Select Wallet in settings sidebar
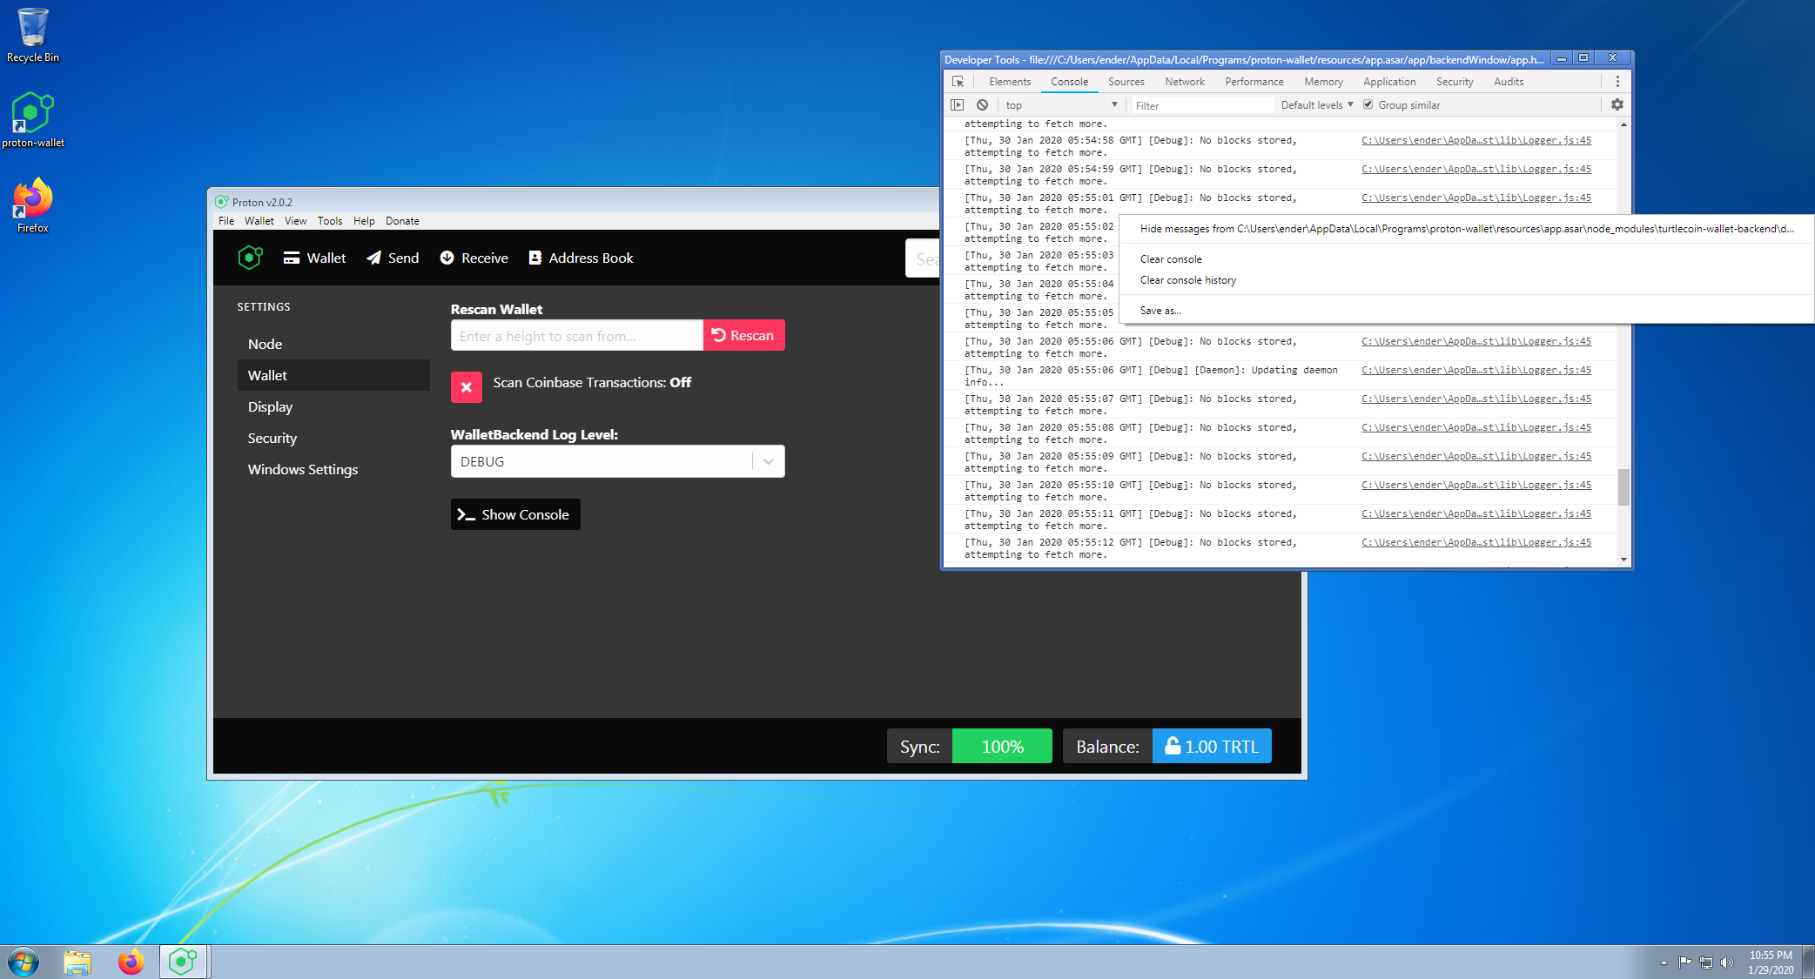 click(333, 375)
